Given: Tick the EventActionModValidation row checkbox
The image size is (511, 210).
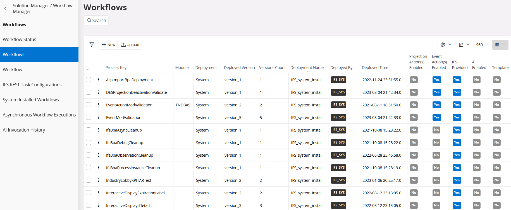Looking at the screenshot, I should coord(89,105).
